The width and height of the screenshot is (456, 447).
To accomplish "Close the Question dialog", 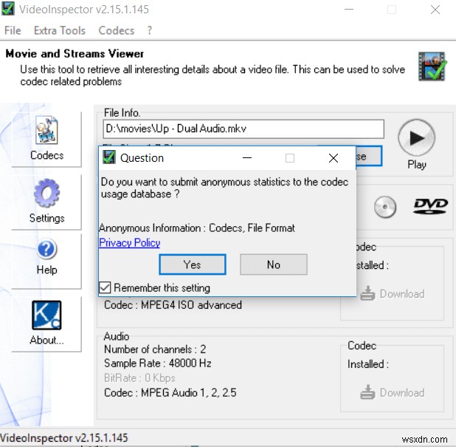I will tap(334, 158).
